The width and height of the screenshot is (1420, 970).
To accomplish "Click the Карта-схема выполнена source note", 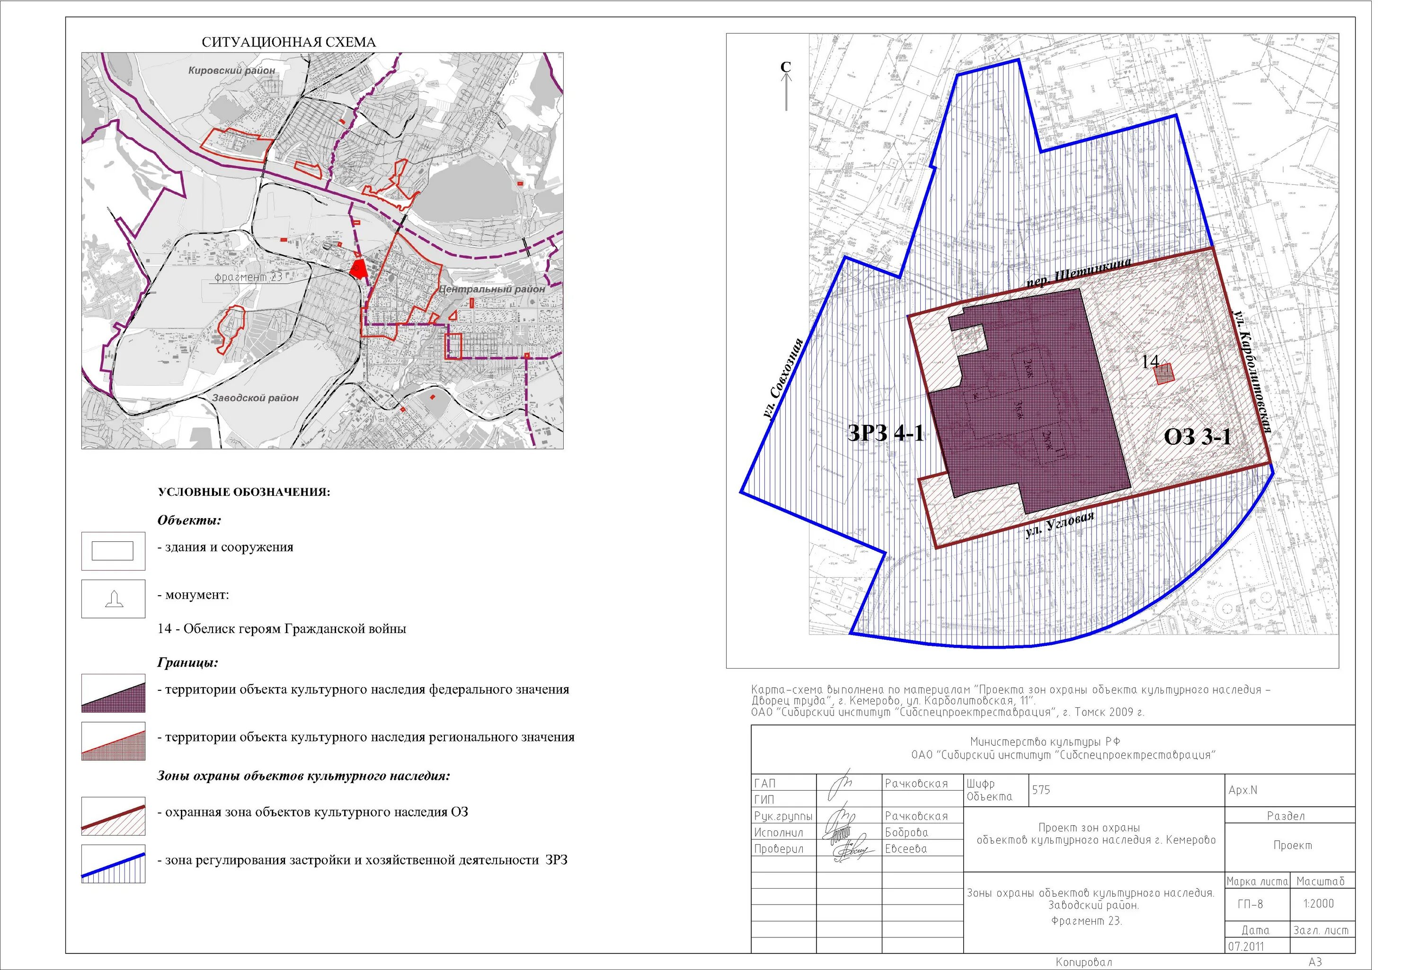I will [x=1011, y=701].
